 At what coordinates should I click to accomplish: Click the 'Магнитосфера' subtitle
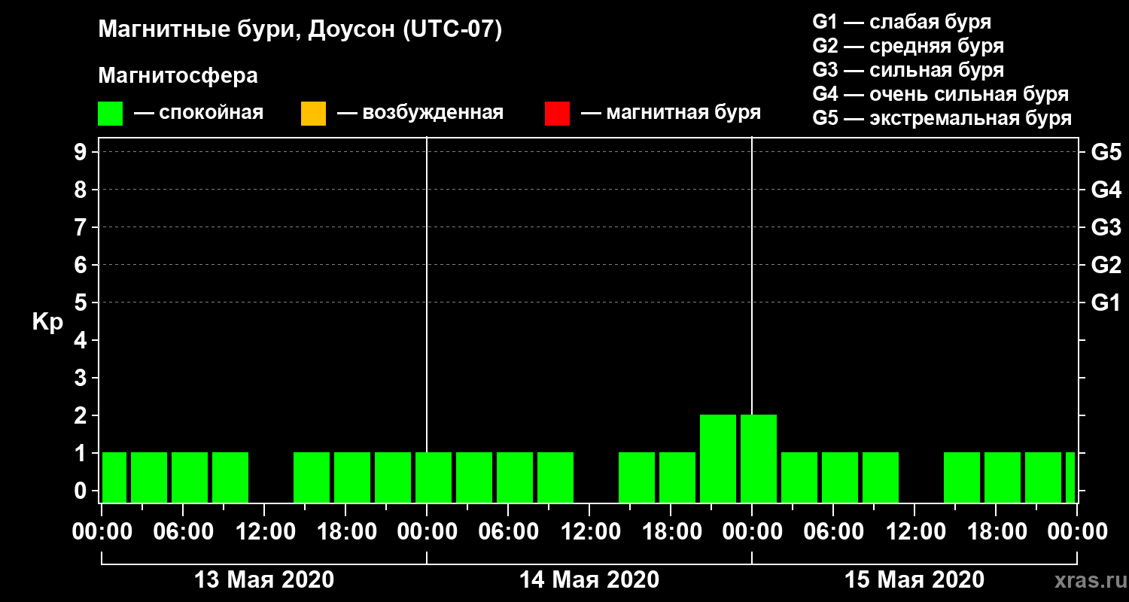(178, 76)
